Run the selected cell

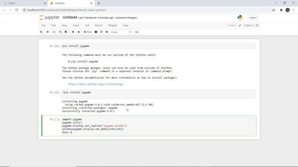click(88, 32)
